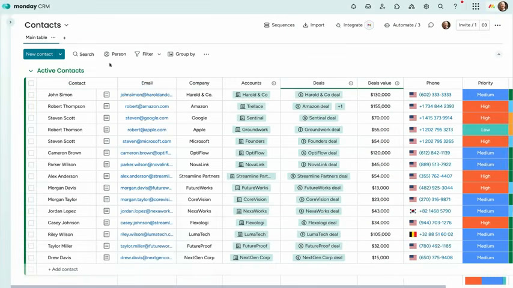Image resolution: width=513 pixels, height=288 pixels.
Task: Click the board owner avatar
Action: pyautogui.click(x=446, y=25)
